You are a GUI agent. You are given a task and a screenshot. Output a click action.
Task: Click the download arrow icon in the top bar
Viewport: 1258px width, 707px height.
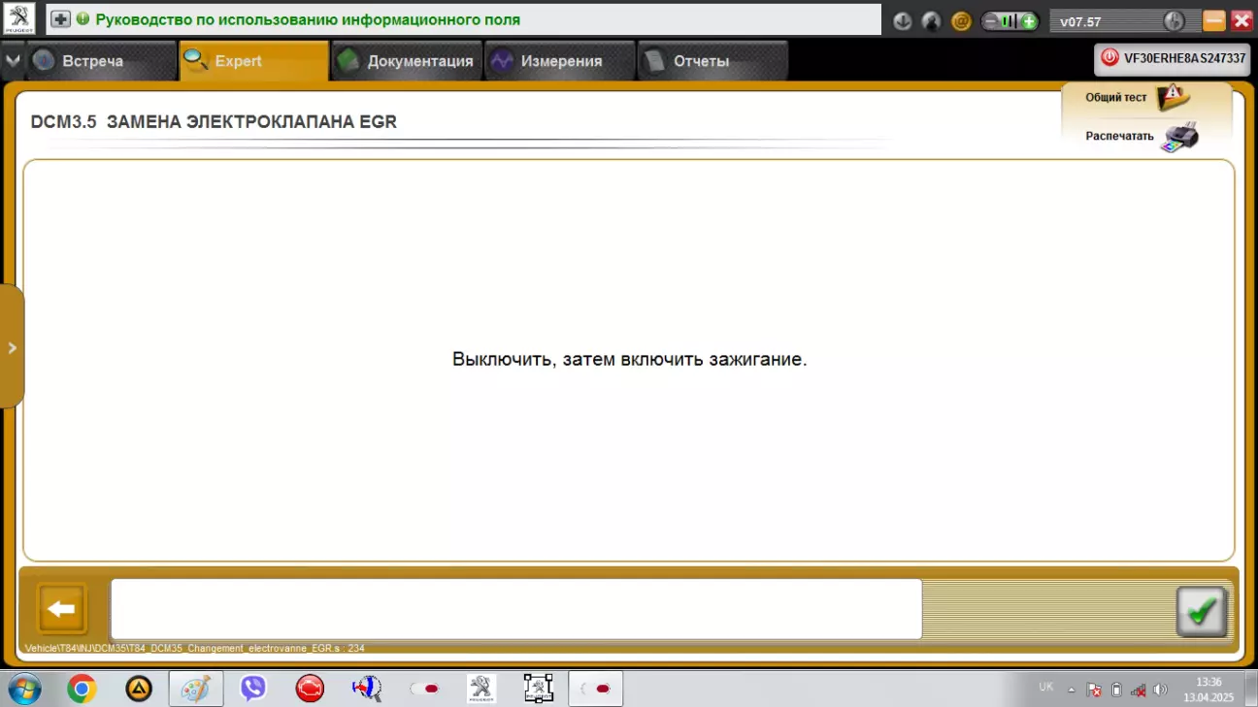coord(903,20)
